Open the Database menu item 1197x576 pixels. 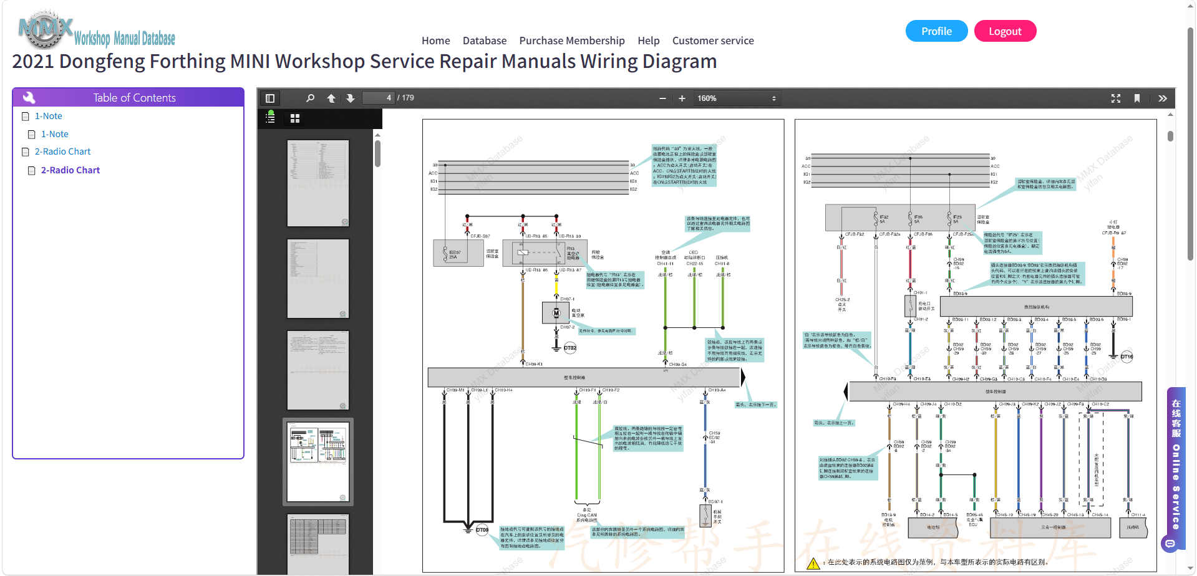coord(485,41)
